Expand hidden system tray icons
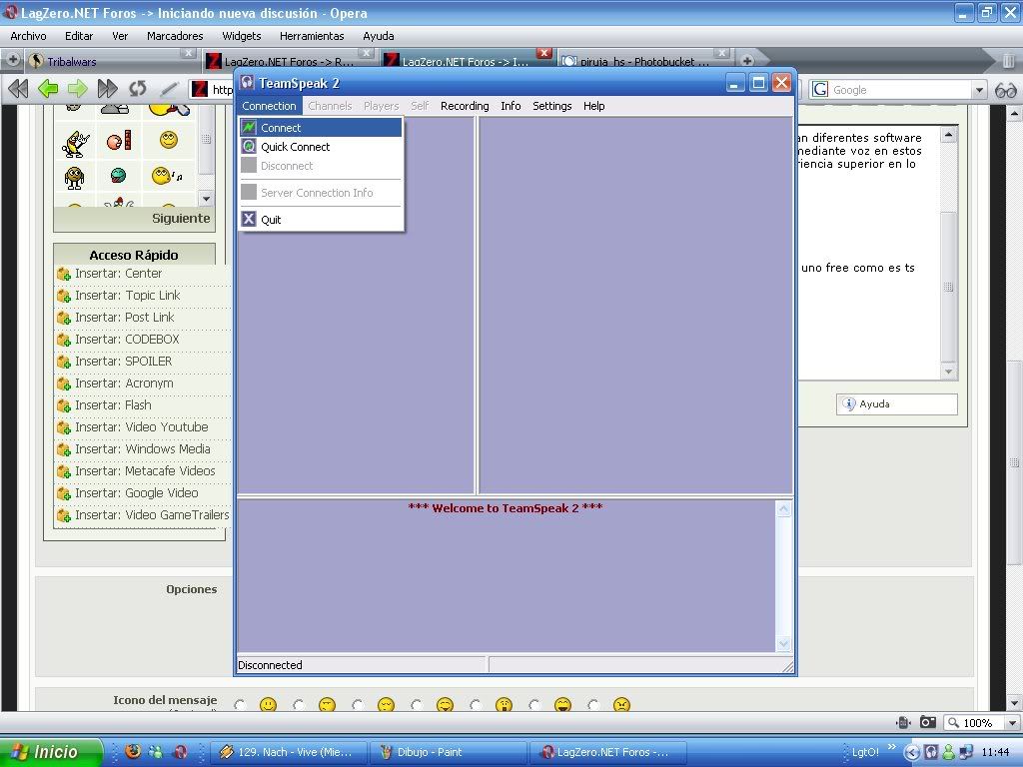 point(912,752)
